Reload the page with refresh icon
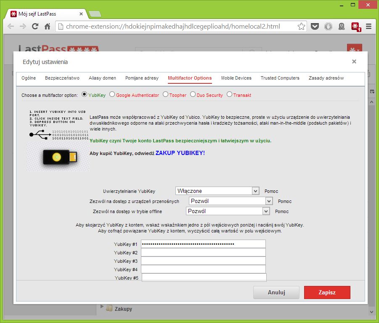Screen dimensions: 379x323 [x=35, y=27]
